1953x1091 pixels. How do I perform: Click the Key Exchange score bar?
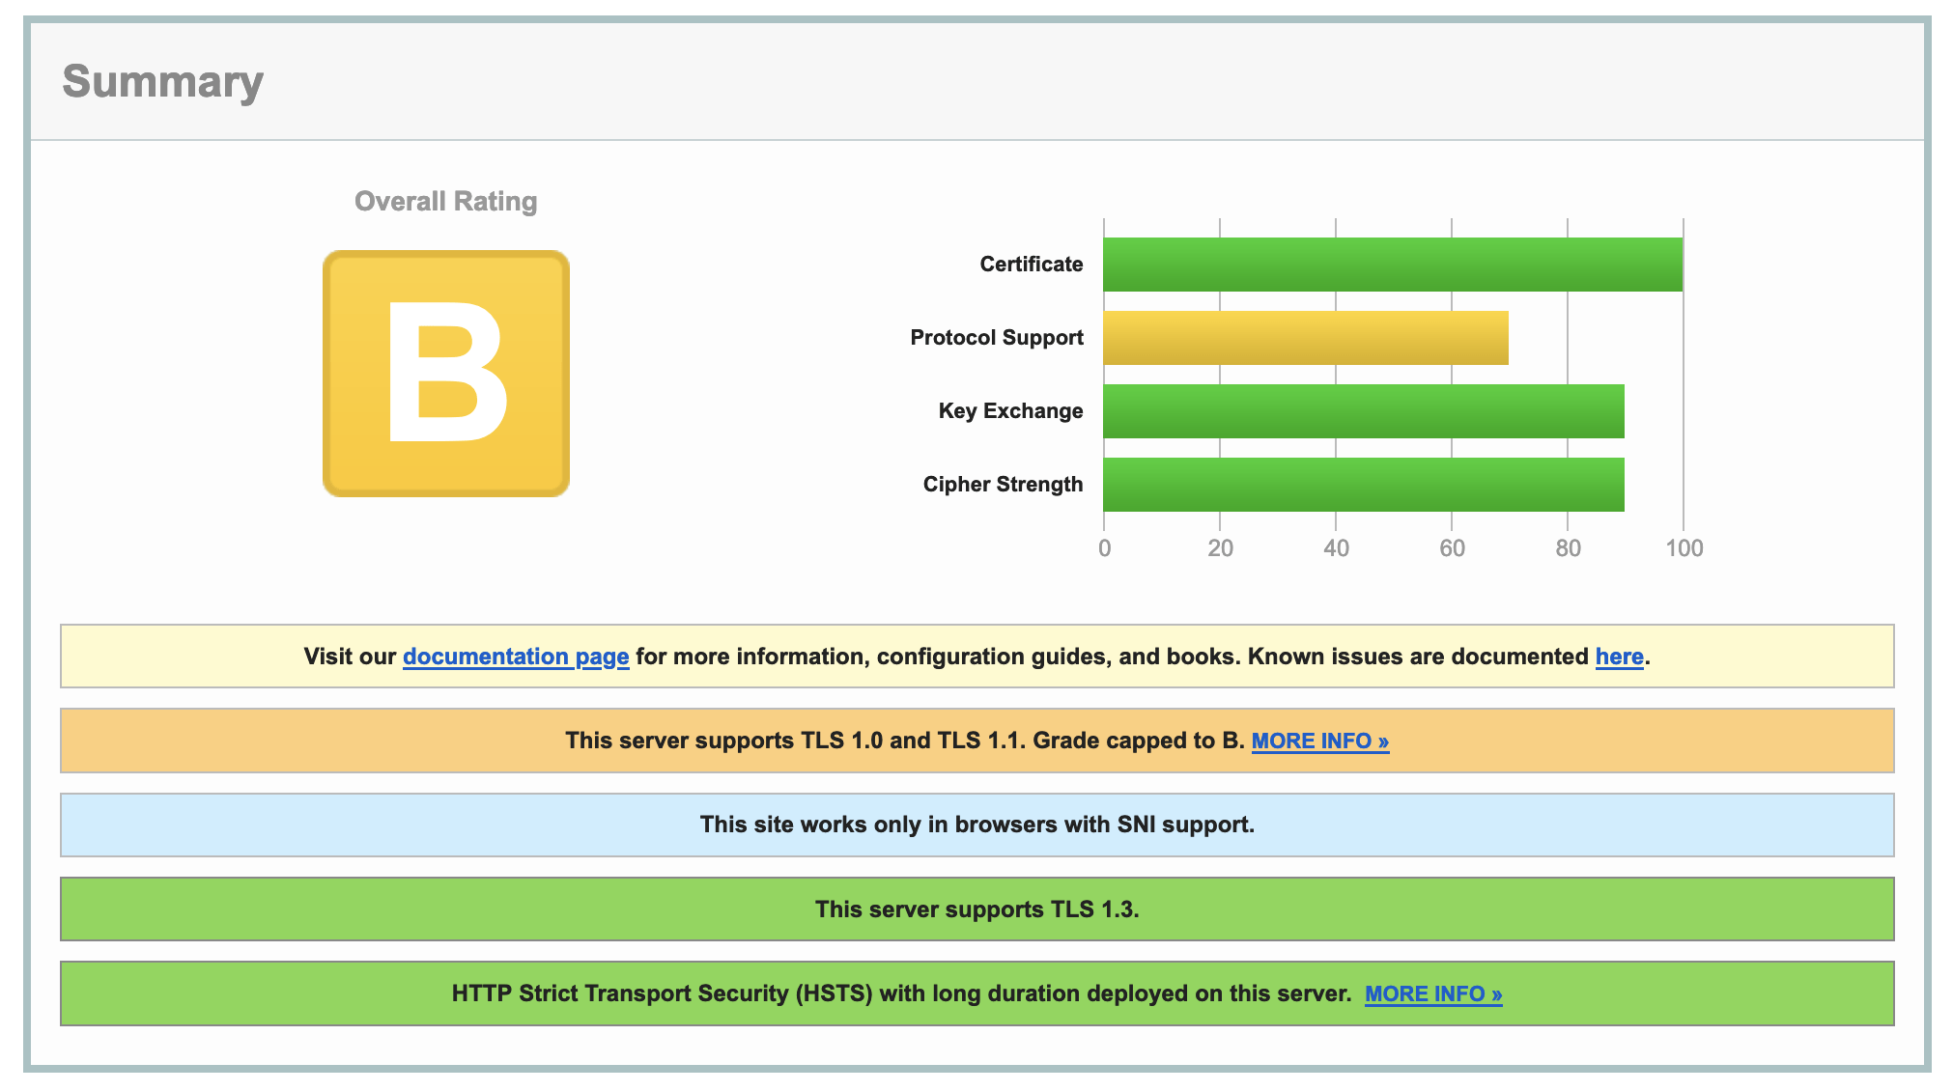1364,411
